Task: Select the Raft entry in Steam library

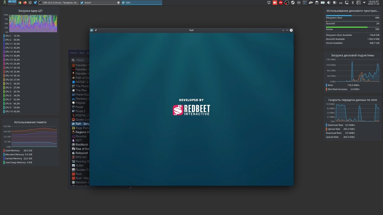Action: [80, 124]
